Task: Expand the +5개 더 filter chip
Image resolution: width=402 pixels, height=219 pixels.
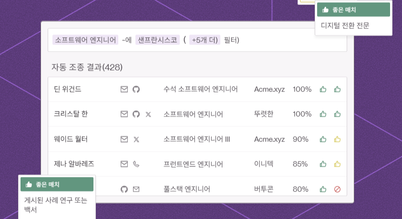Action: (x=205, y=40)
